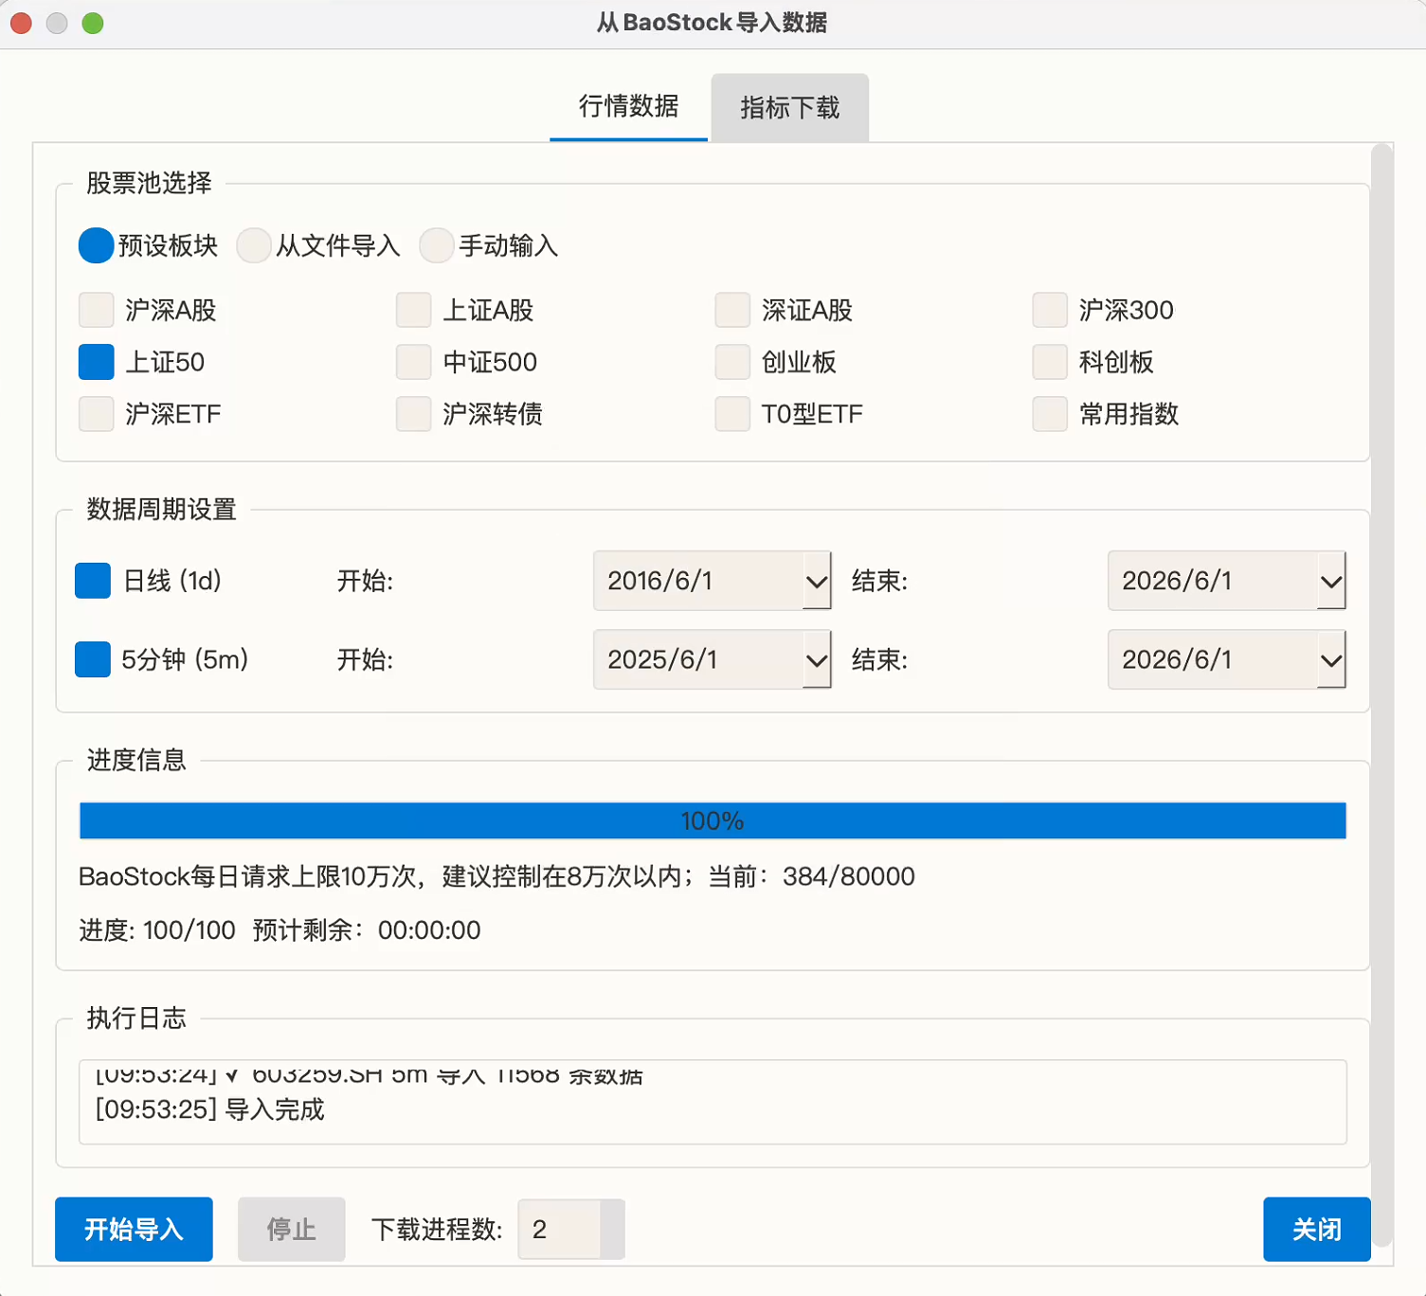Enable the 中证500 checkbox

coord(414,362)
